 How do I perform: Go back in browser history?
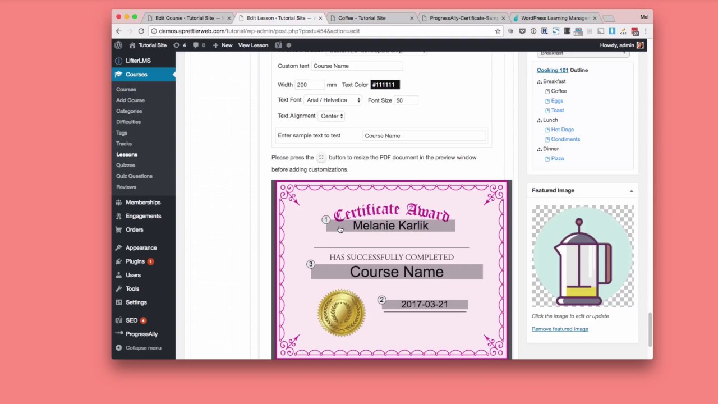(x=118, y=31)
